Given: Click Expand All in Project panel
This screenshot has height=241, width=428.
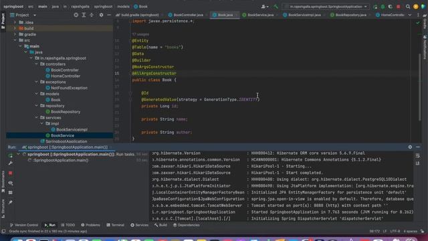Looking at the screenshot, I should click(x=84, y=15).
